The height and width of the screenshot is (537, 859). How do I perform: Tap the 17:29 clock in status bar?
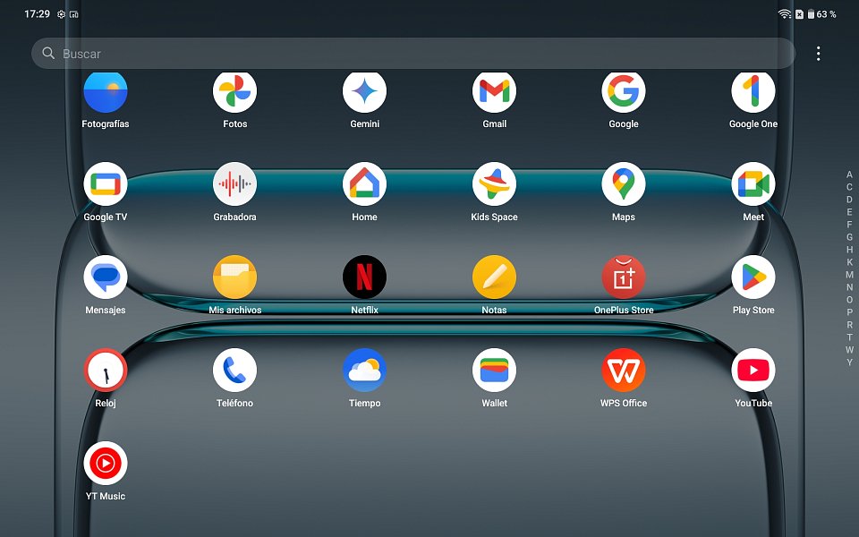38,13
